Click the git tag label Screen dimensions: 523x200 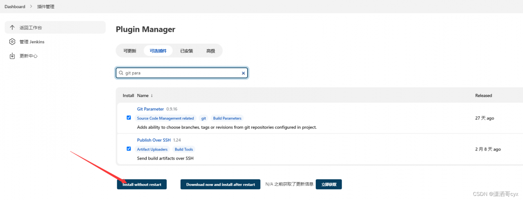203,118
